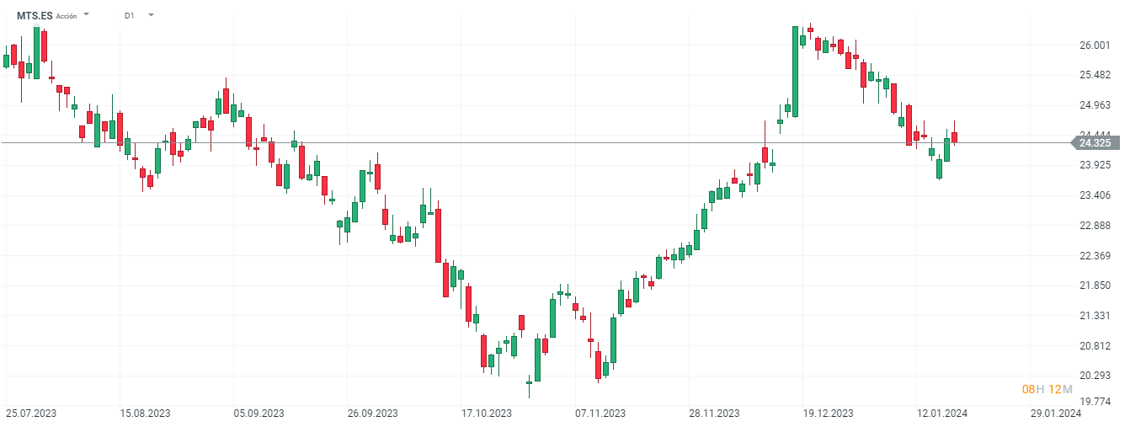1130x427 pixels.
Task: Click the 29.01.2024 date on time axis
Action: 1055,414
